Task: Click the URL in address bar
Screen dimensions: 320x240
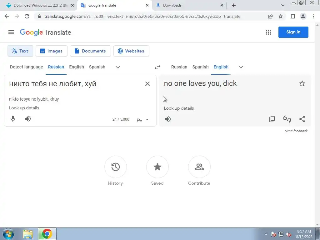Action: point(142,16)
